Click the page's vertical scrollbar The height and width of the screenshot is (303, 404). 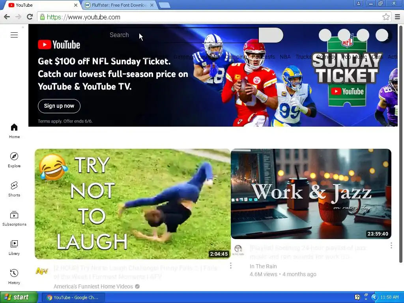pos(401,144)
